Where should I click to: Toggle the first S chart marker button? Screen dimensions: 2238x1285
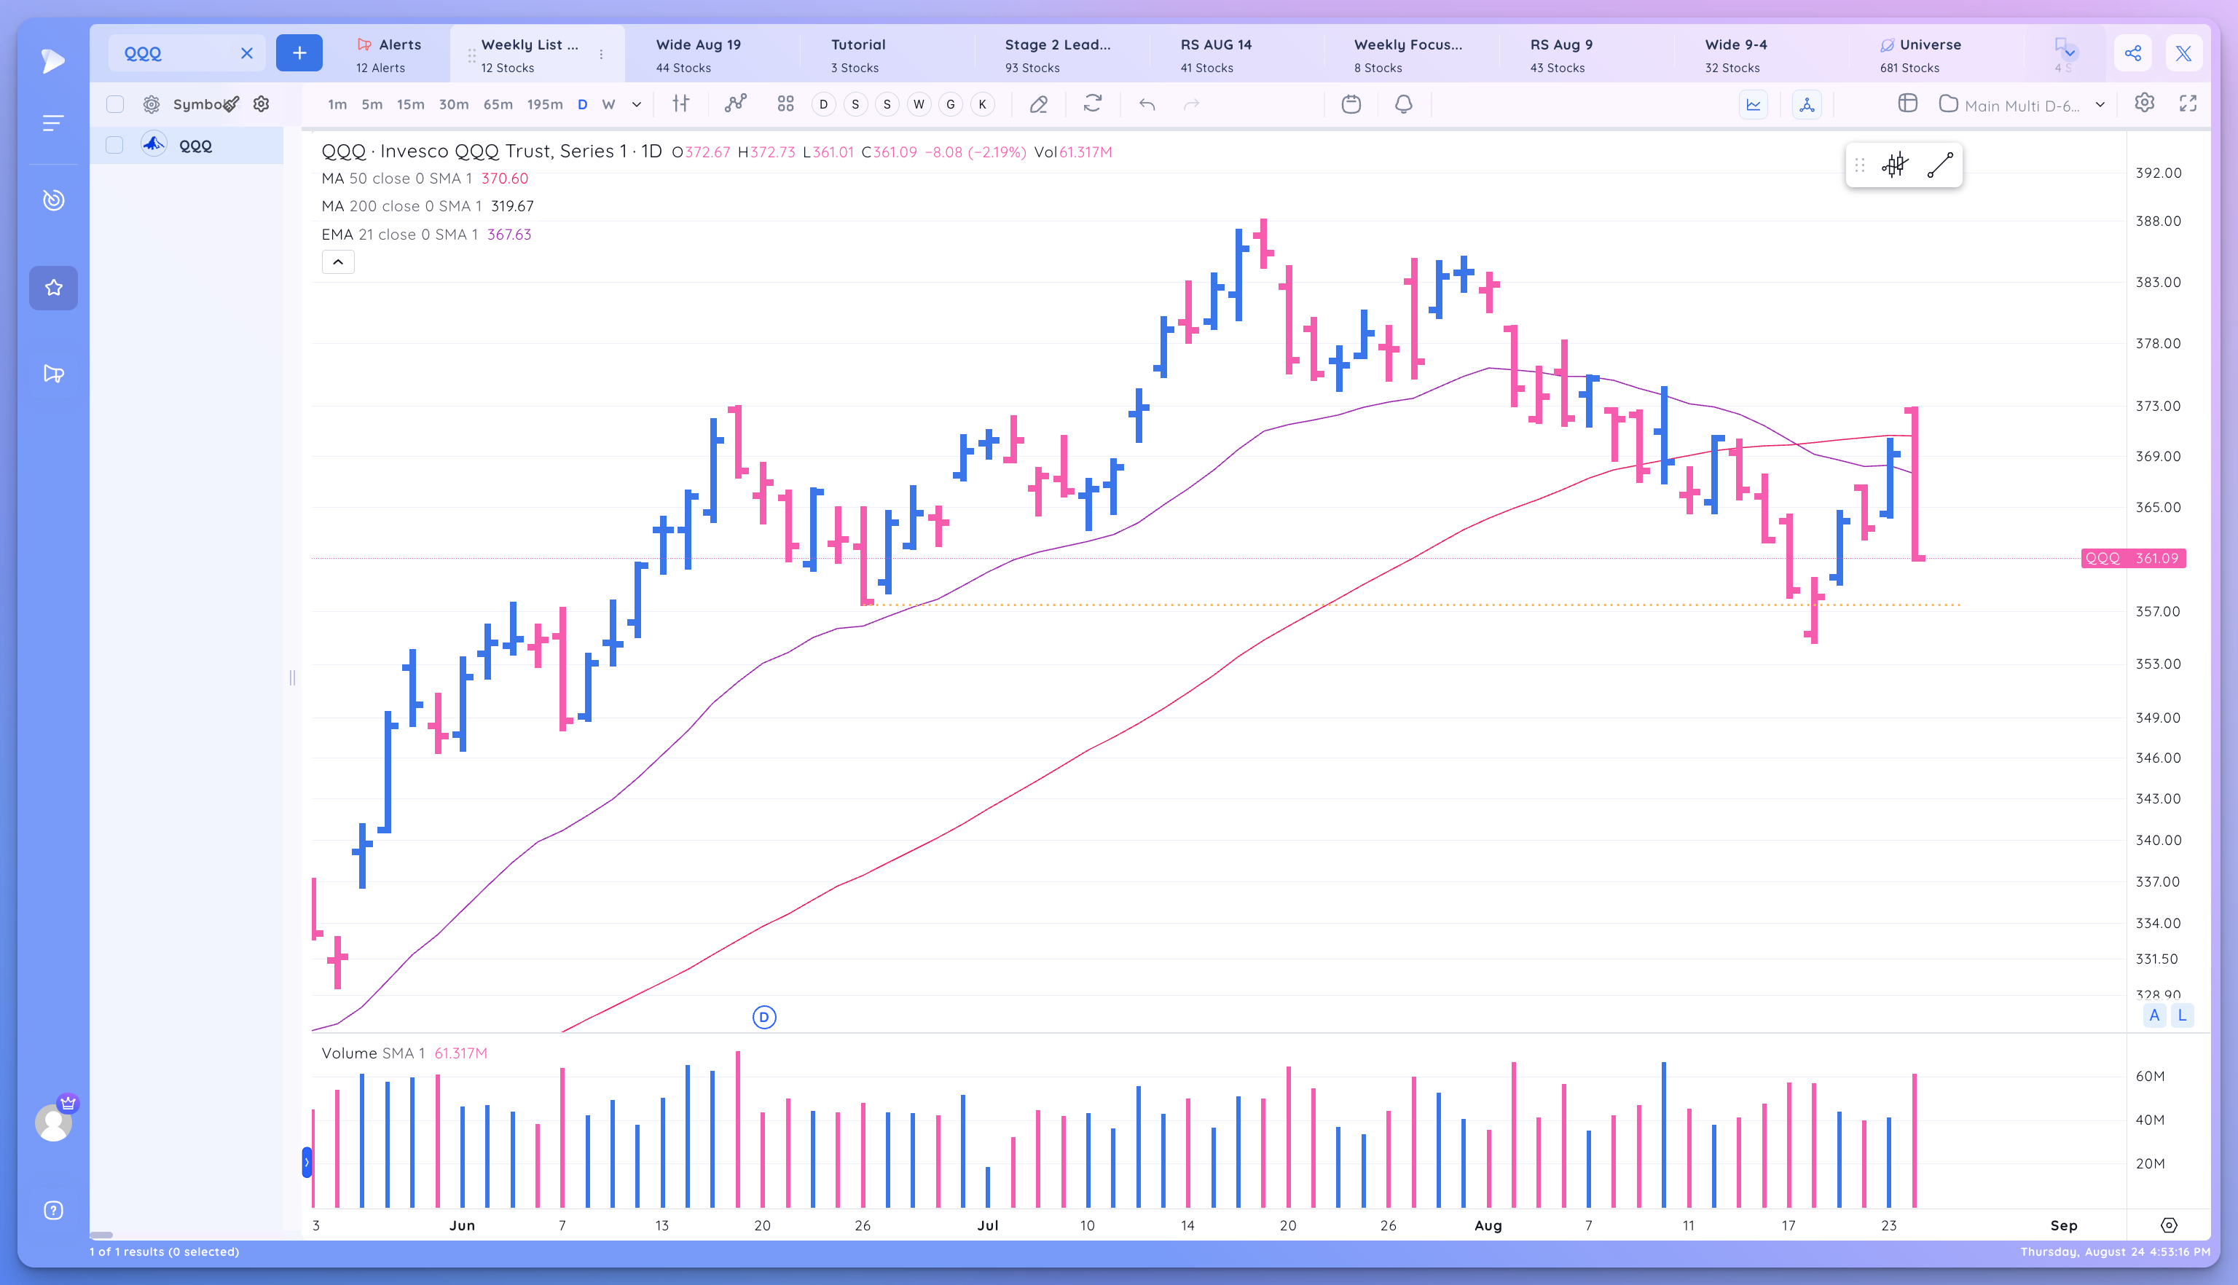click(855, 104)
